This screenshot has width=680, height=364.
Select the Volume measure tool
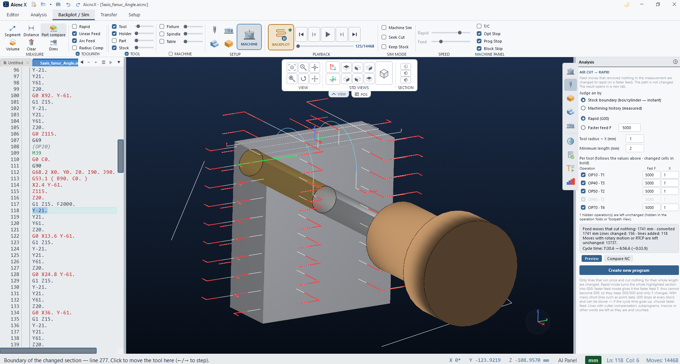13,45
